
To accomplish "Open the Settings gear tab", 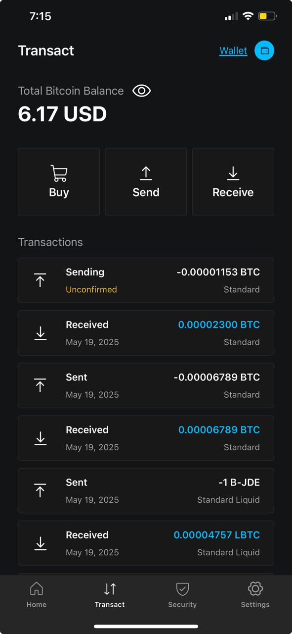I will click(x=255, y=595).
